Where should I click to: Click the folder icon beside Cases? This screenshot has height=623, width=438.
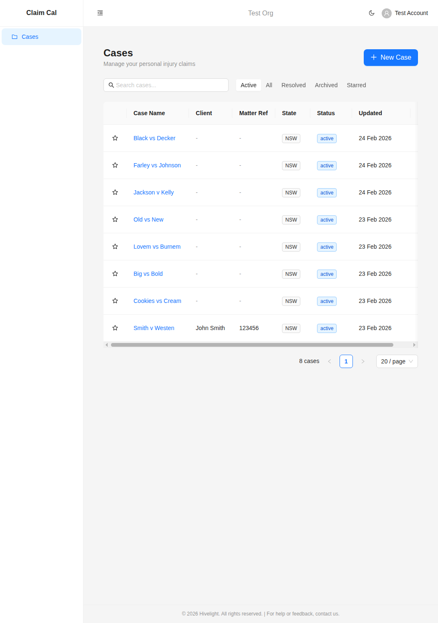(15, 37)
